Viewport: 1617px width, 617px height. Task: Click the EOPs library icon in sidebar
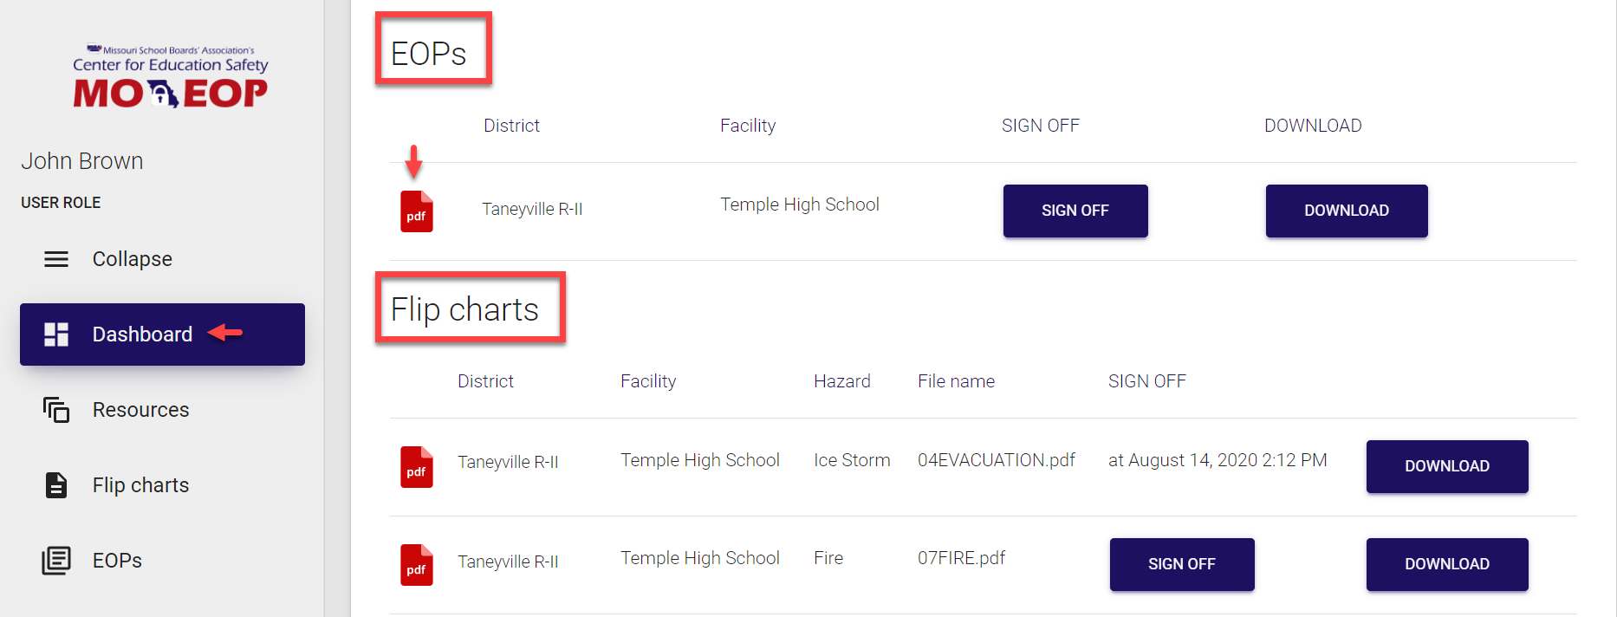click(56, 561)
